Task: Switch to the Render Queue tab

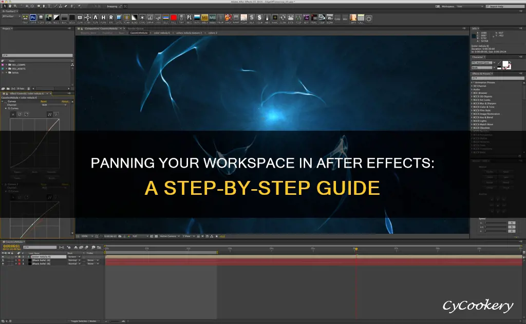Action: click(x=136, y=29)
